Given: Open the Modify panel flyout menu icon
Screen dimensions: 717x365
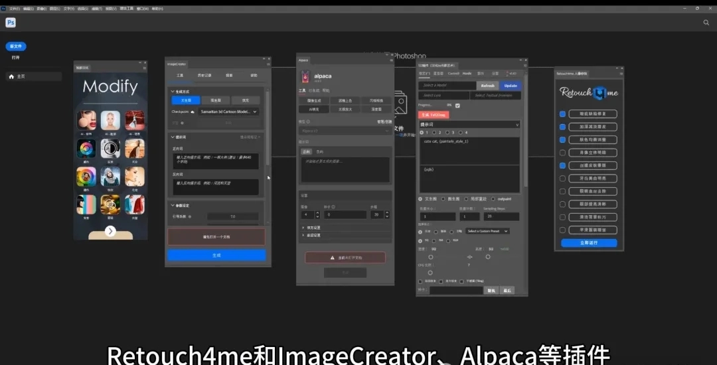Looking at the screenshot, I should click(x=145, y=68).
